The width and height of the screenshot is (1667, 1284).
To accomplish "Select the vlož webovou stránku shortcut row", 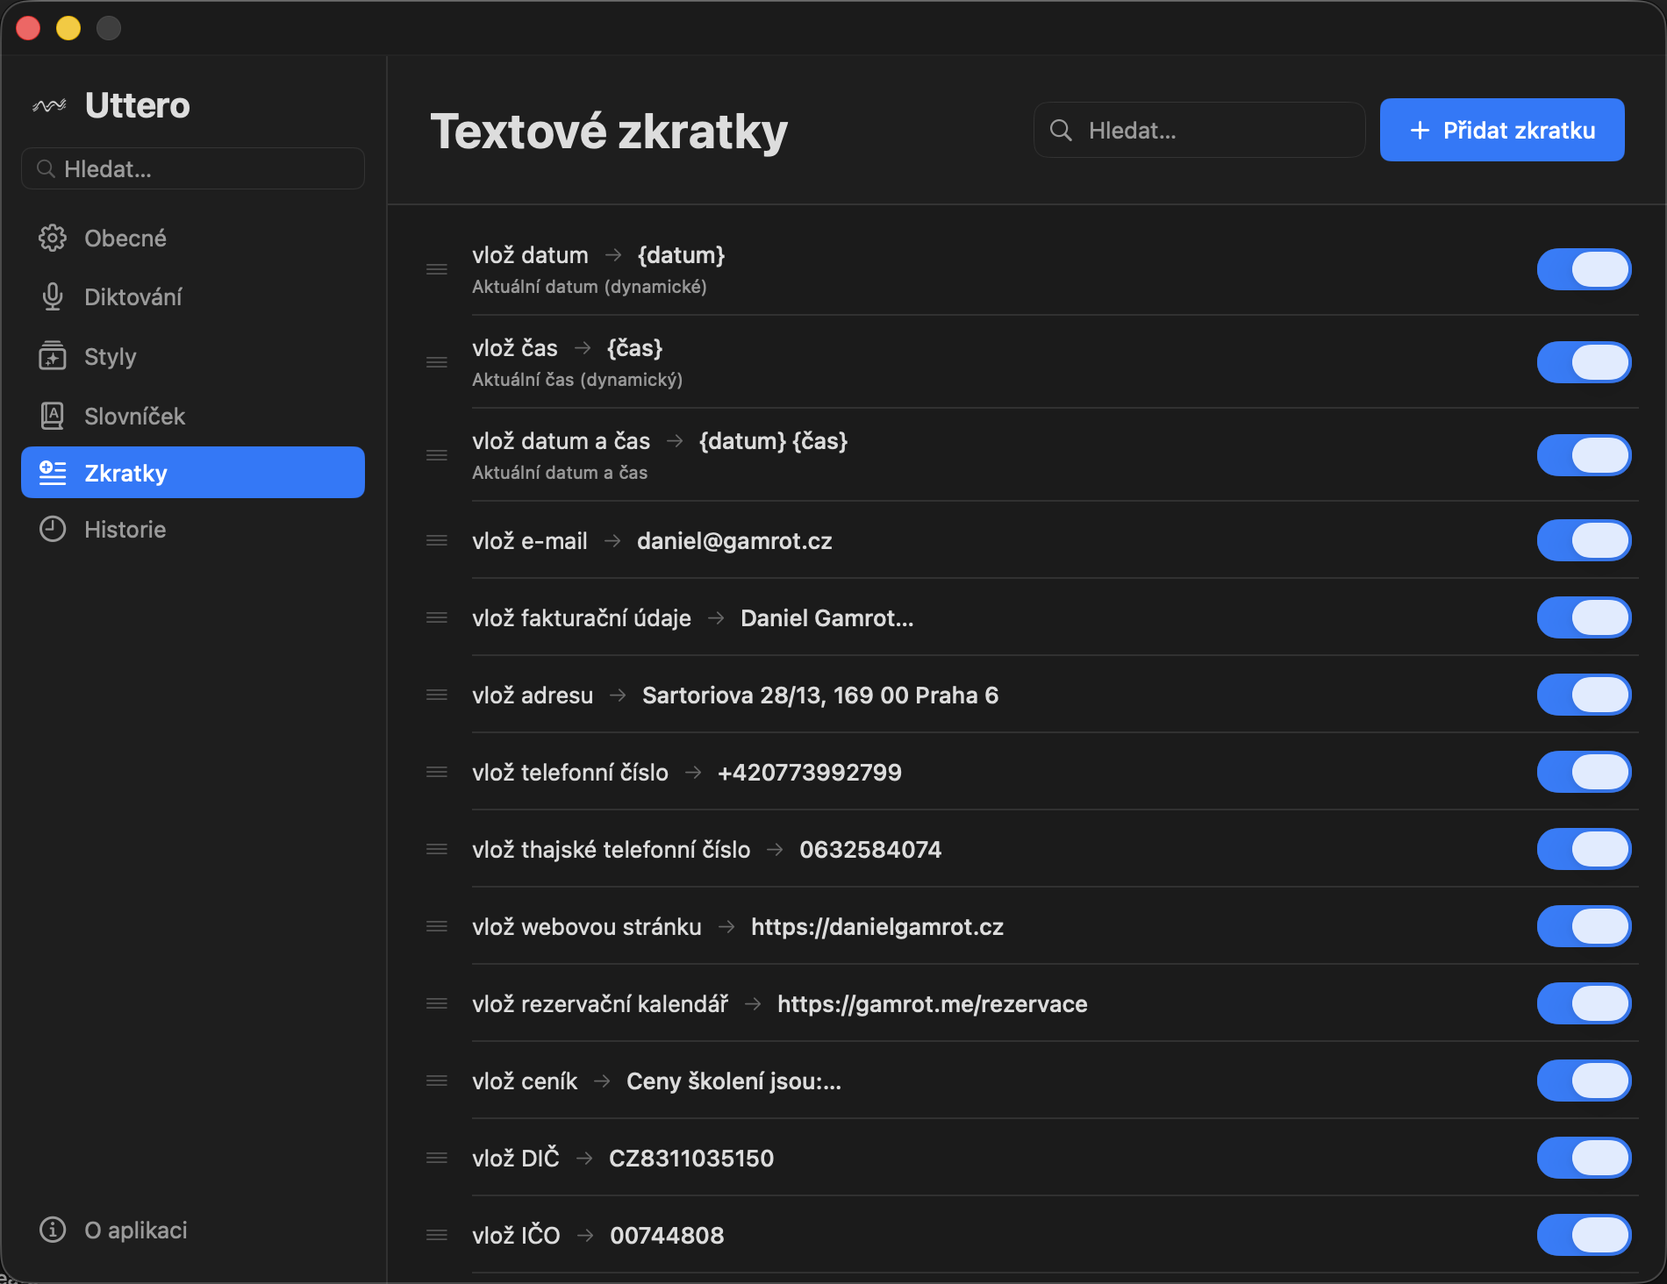I will (x=737, y=927).
